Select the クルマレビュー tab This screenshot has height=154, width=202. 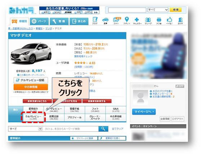(33, 117)
